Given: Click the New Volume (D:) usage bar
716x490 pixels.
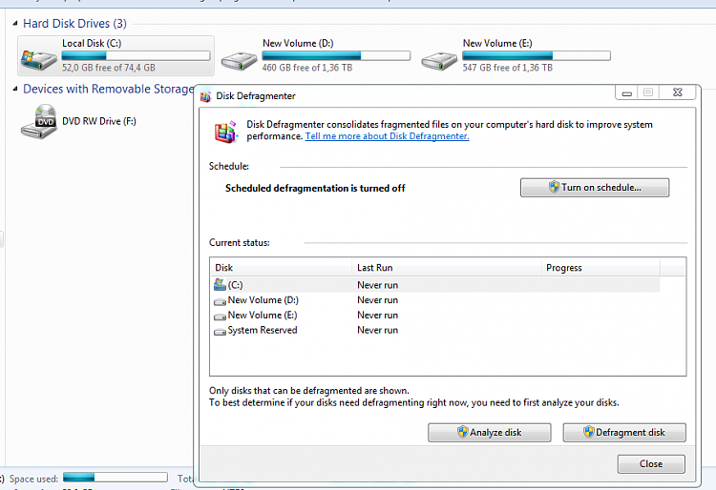Looking at the screenshot, I should 336,55.
